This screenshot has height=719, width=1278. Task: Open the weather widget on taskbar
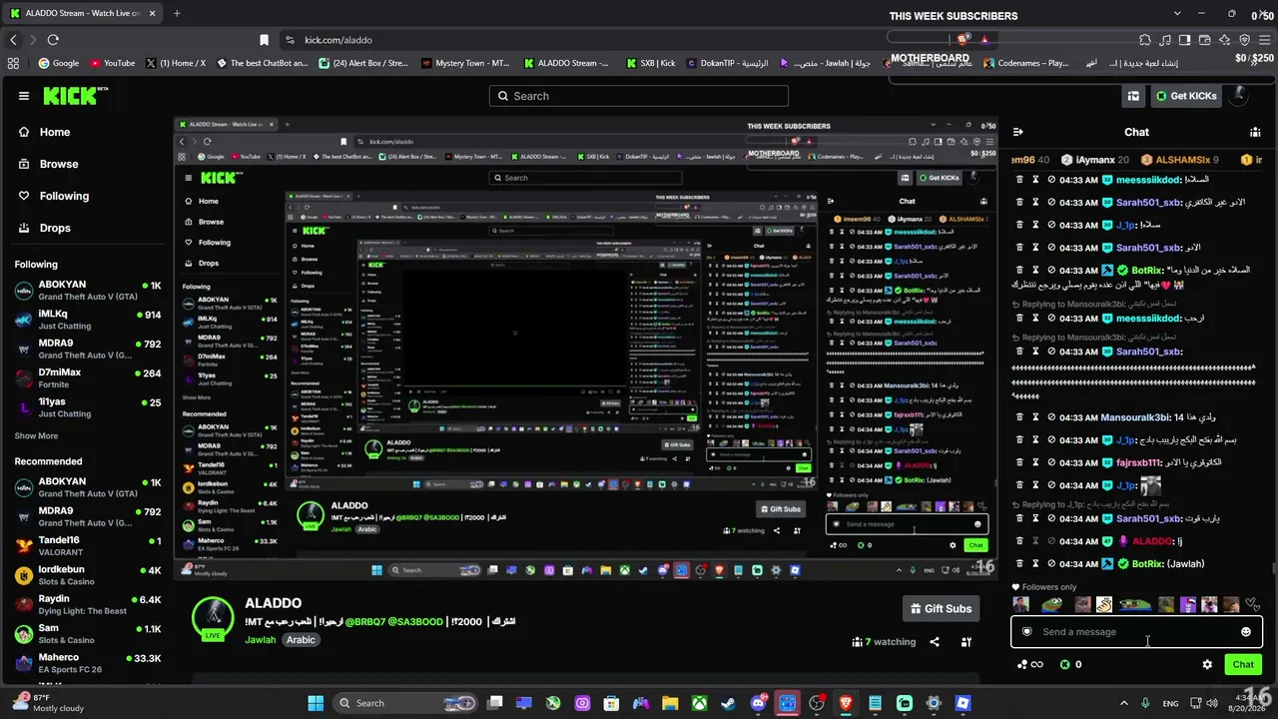(x=48, y=703)
